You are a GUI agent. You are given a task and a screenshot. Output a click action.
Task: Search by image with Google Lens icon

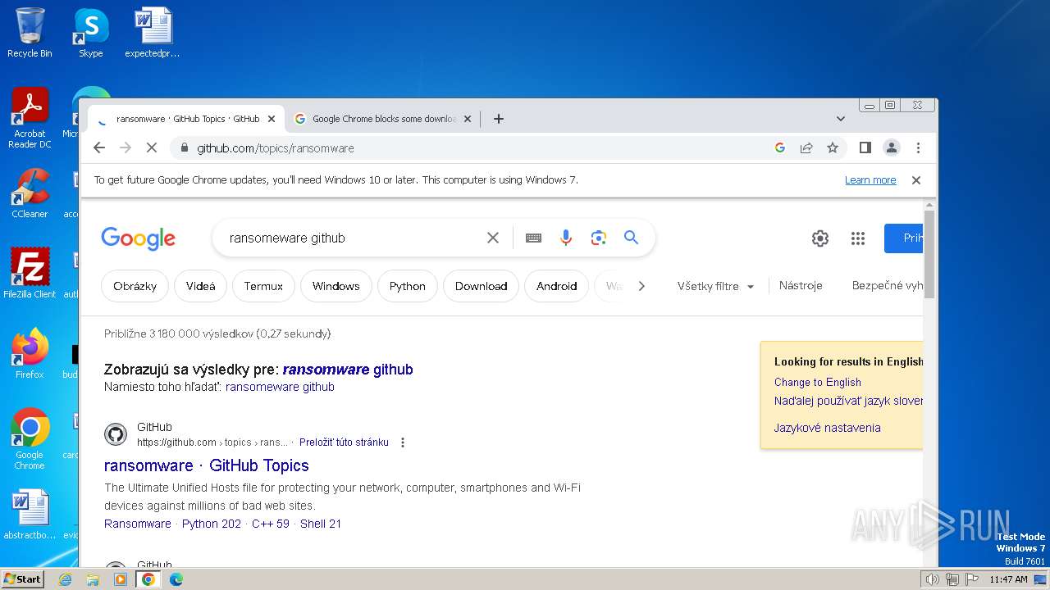tap(599, 238)
